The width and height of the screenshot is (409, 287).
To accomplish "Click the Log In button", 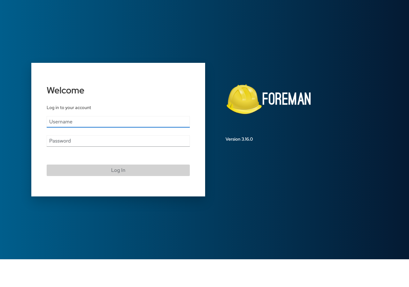I will [x=118, y=170].
